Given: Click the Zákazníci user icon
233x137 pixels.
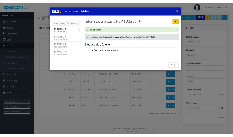Looking at the screenshot, I should [x=4, y=75].
